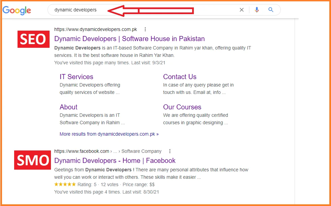Image resolution: width=331 pixels, height=206 pixels.
Task: Click 'Rating: 5 · 12 votes' text
Action: pos(98,184)
